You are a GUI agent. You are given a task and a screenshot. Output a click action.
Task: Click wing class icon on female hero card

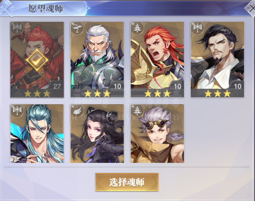pyautogui.click(x=77, y=111)
